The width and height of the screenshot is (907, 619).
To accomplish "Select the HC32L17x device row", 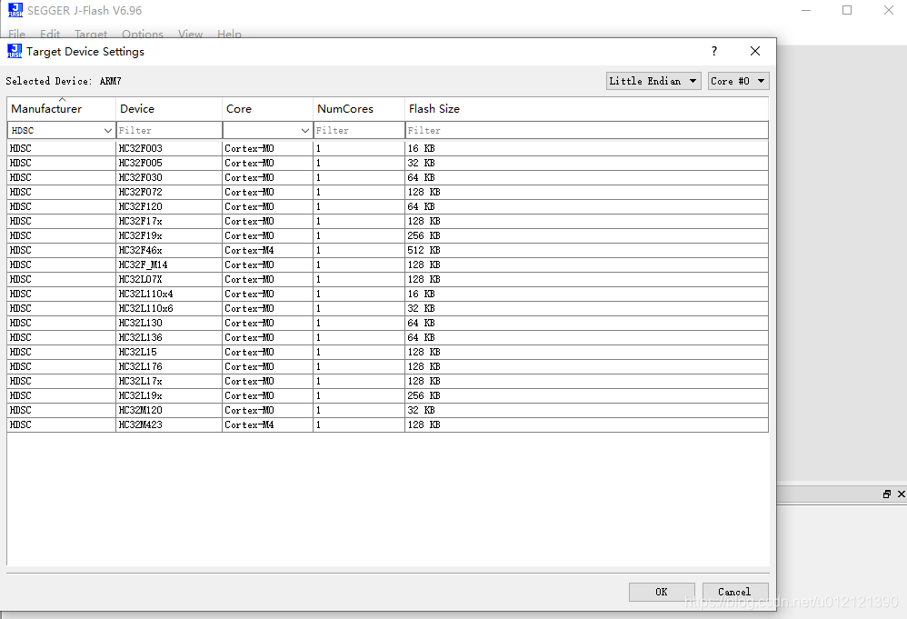I will 387,381.
